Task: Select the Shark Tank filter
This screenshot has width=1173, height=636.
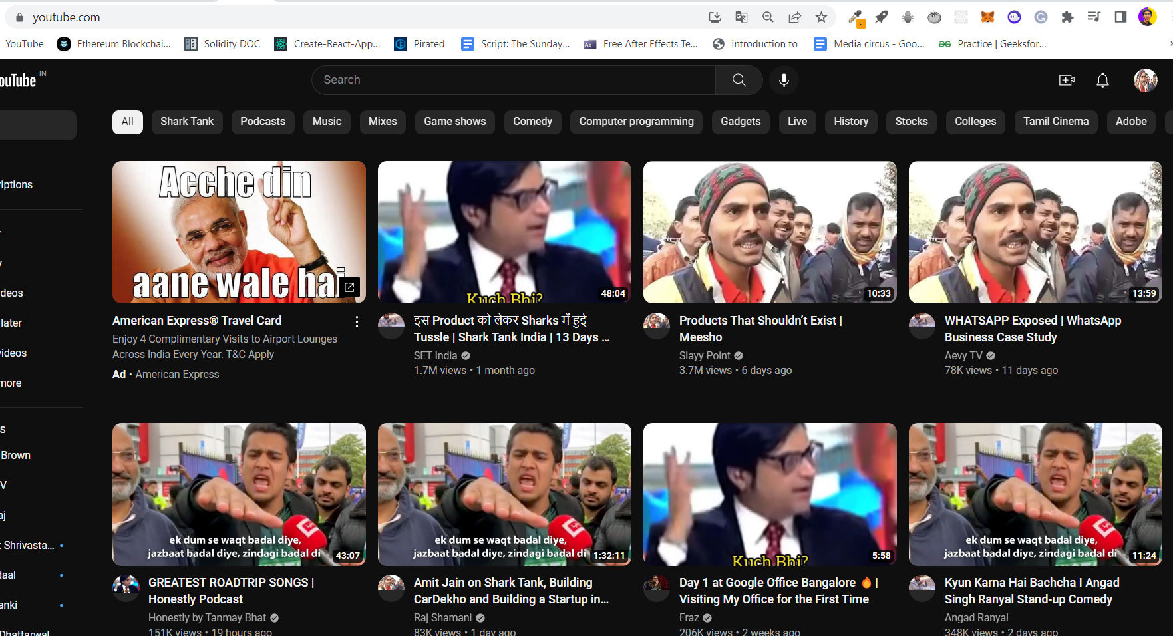Action: click(x=187, y=122)
